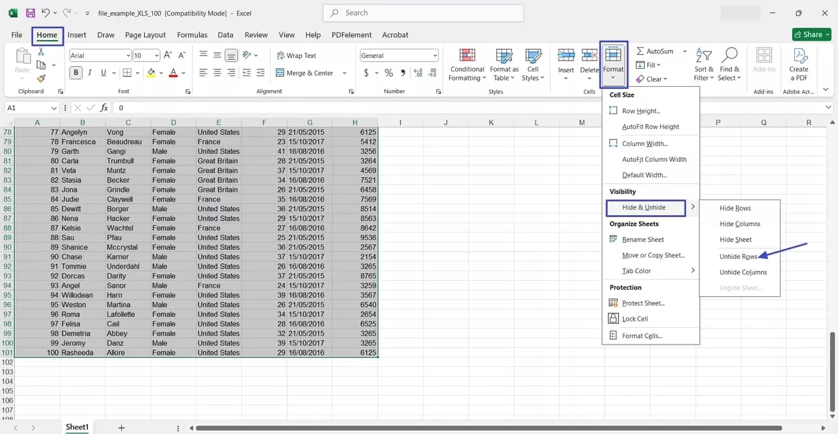This screenshot has height=434, width=838.
Task: Open Conditional Formatting options
Action: click(x=467, y=63)
